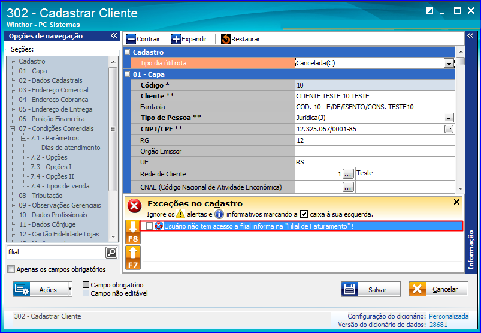Click the Salvar floppy disk icon
The height and width of the screenshot is (333, 481).
(349, 289)
